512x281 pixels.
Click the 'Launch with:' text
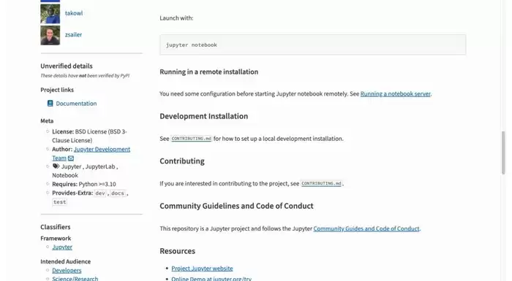[176, 18]
